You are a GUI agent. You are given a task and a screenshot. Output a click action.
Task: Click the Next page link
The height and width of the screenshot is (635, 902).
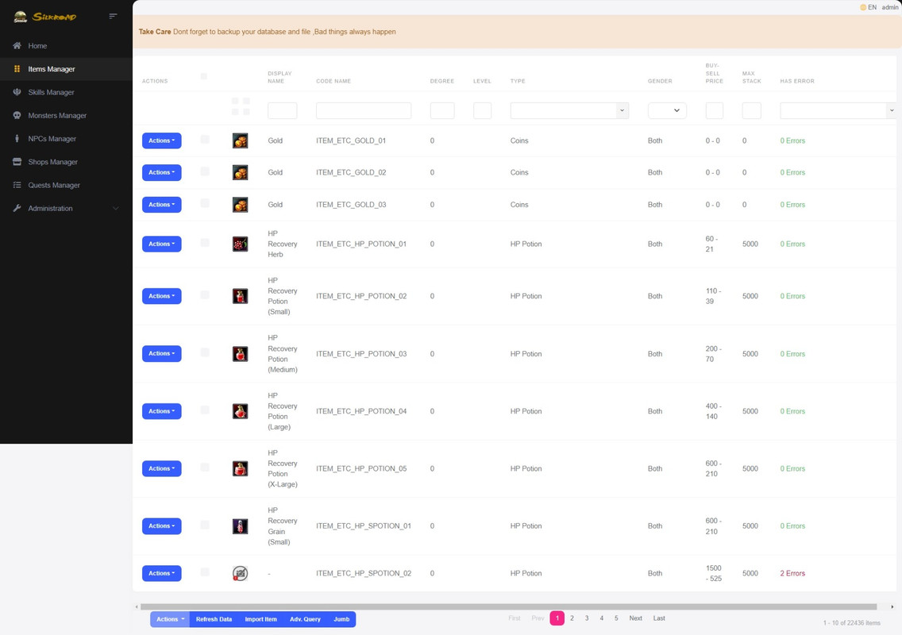tap(636, 618)
